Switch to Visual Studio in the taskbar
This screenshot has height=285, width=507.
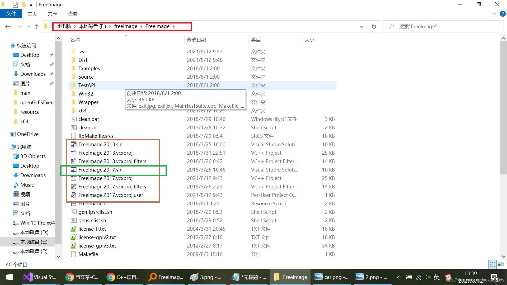coord(40,277)
